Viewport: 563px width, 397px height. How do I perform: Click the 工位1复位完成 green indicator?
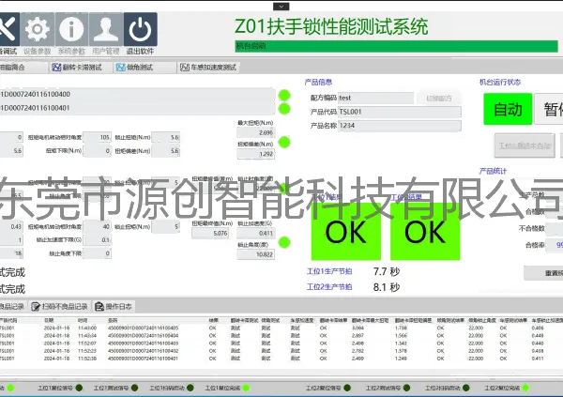[246, 388]
